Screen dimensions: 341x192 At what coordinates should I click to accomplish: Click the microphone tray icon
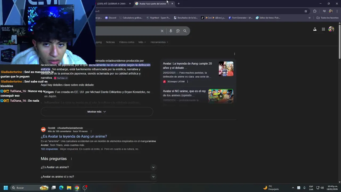pos(304,188)
